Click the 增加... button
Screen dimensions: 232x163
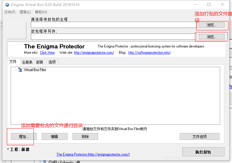point(24,137)
